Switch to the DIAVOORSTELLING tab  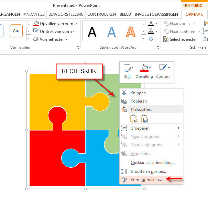click(x=66, y=14)
